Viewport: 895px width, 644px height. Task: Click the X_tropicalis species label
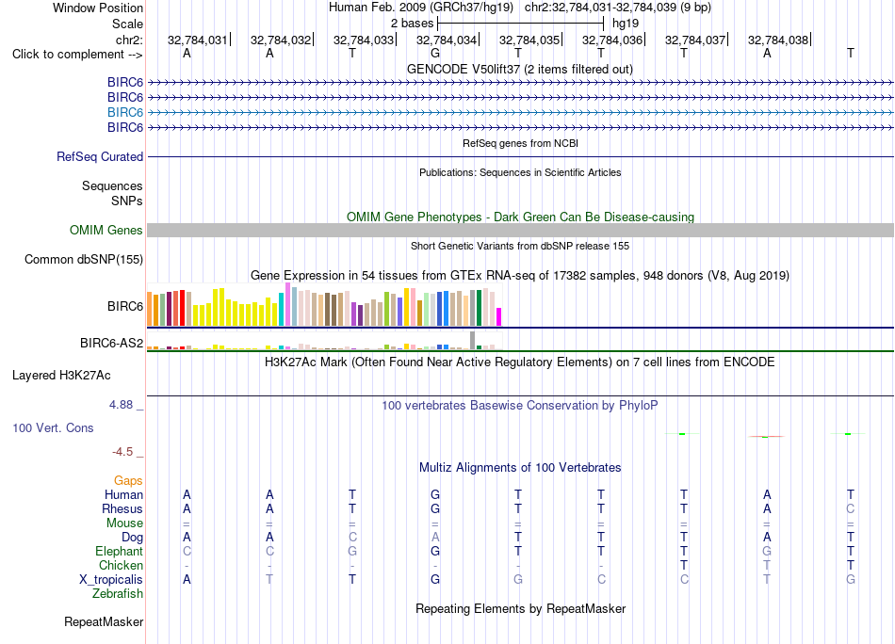[x=111, y=580]
